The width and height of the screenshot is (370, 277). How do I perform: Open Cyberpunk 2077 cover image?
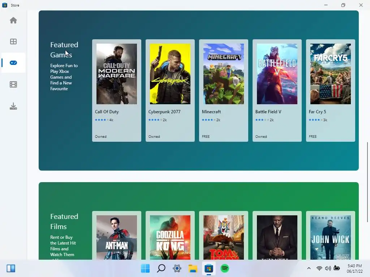170,74
